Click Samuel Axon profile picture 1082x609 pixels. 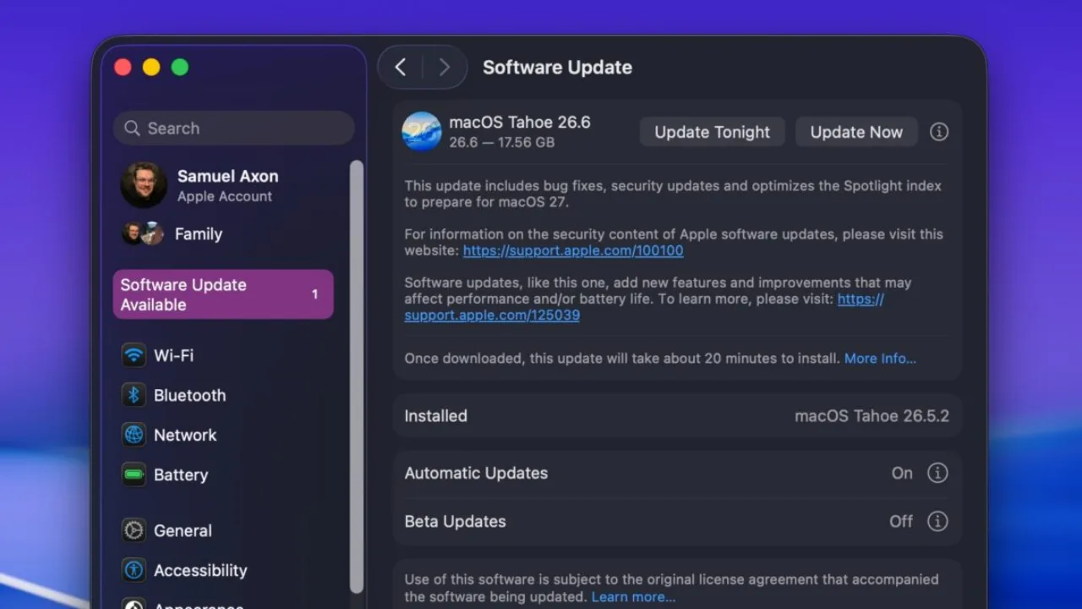point(144,185)
